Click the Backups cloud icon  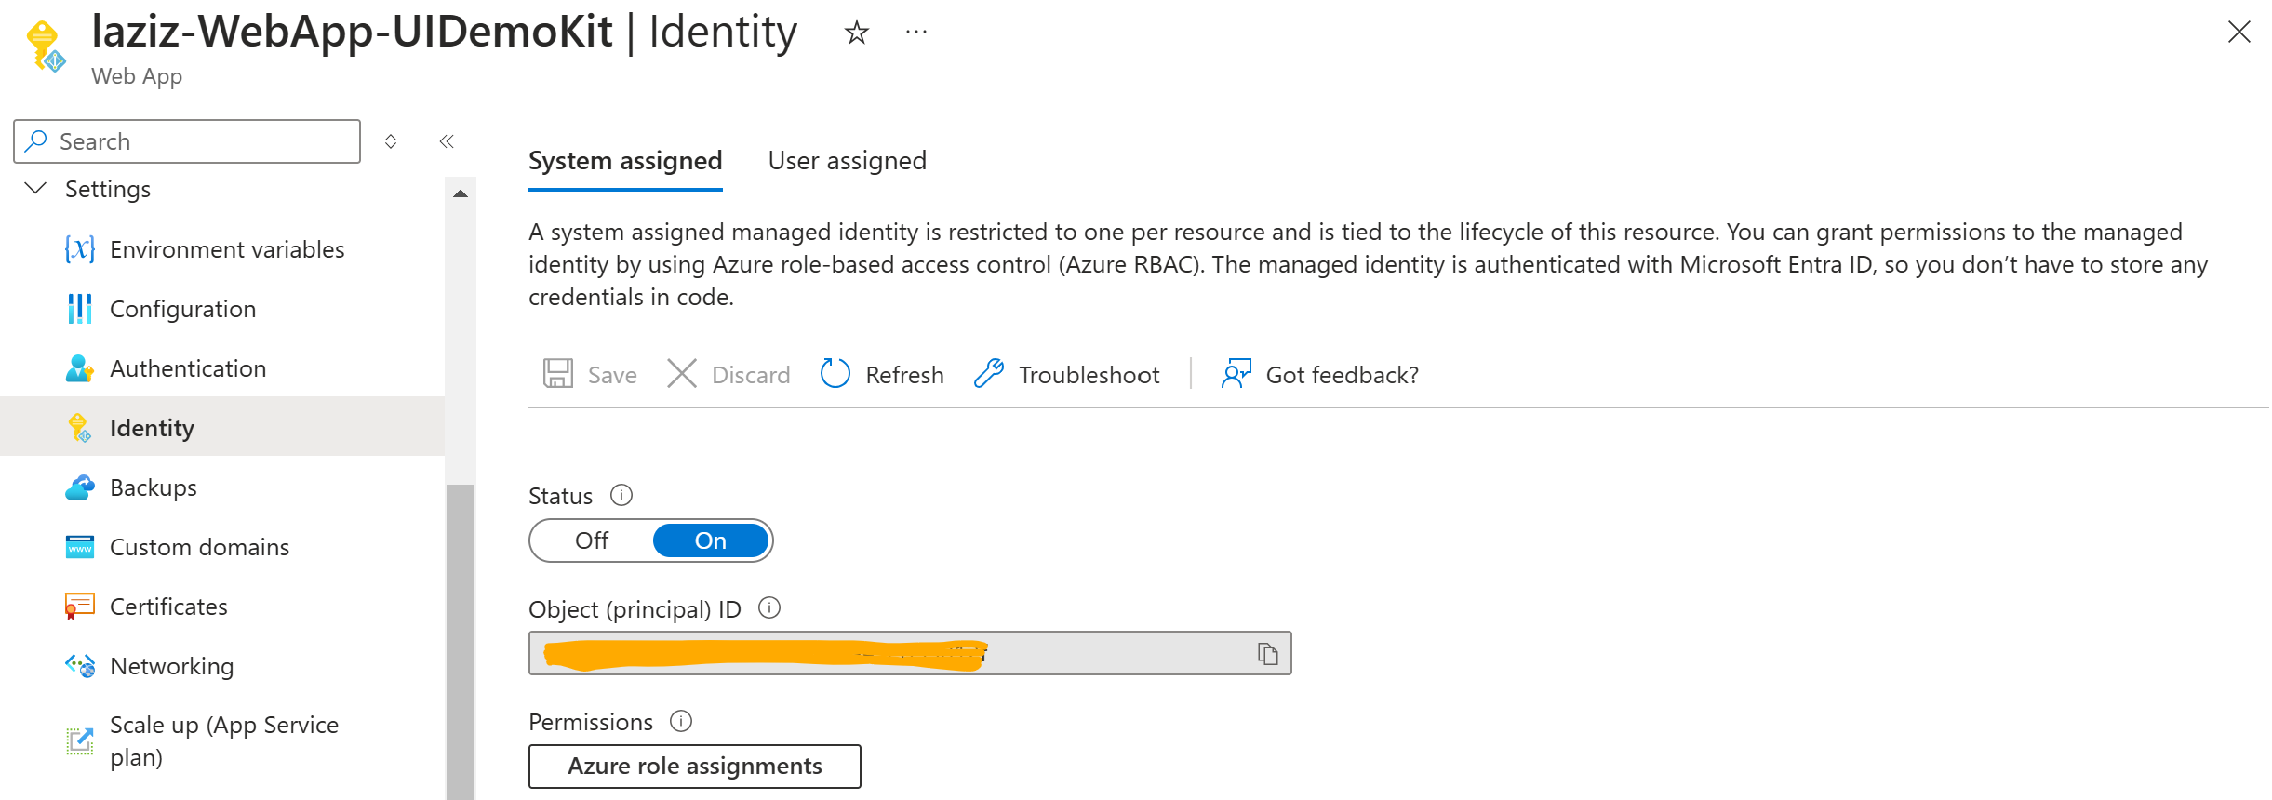tap(80, 487)
